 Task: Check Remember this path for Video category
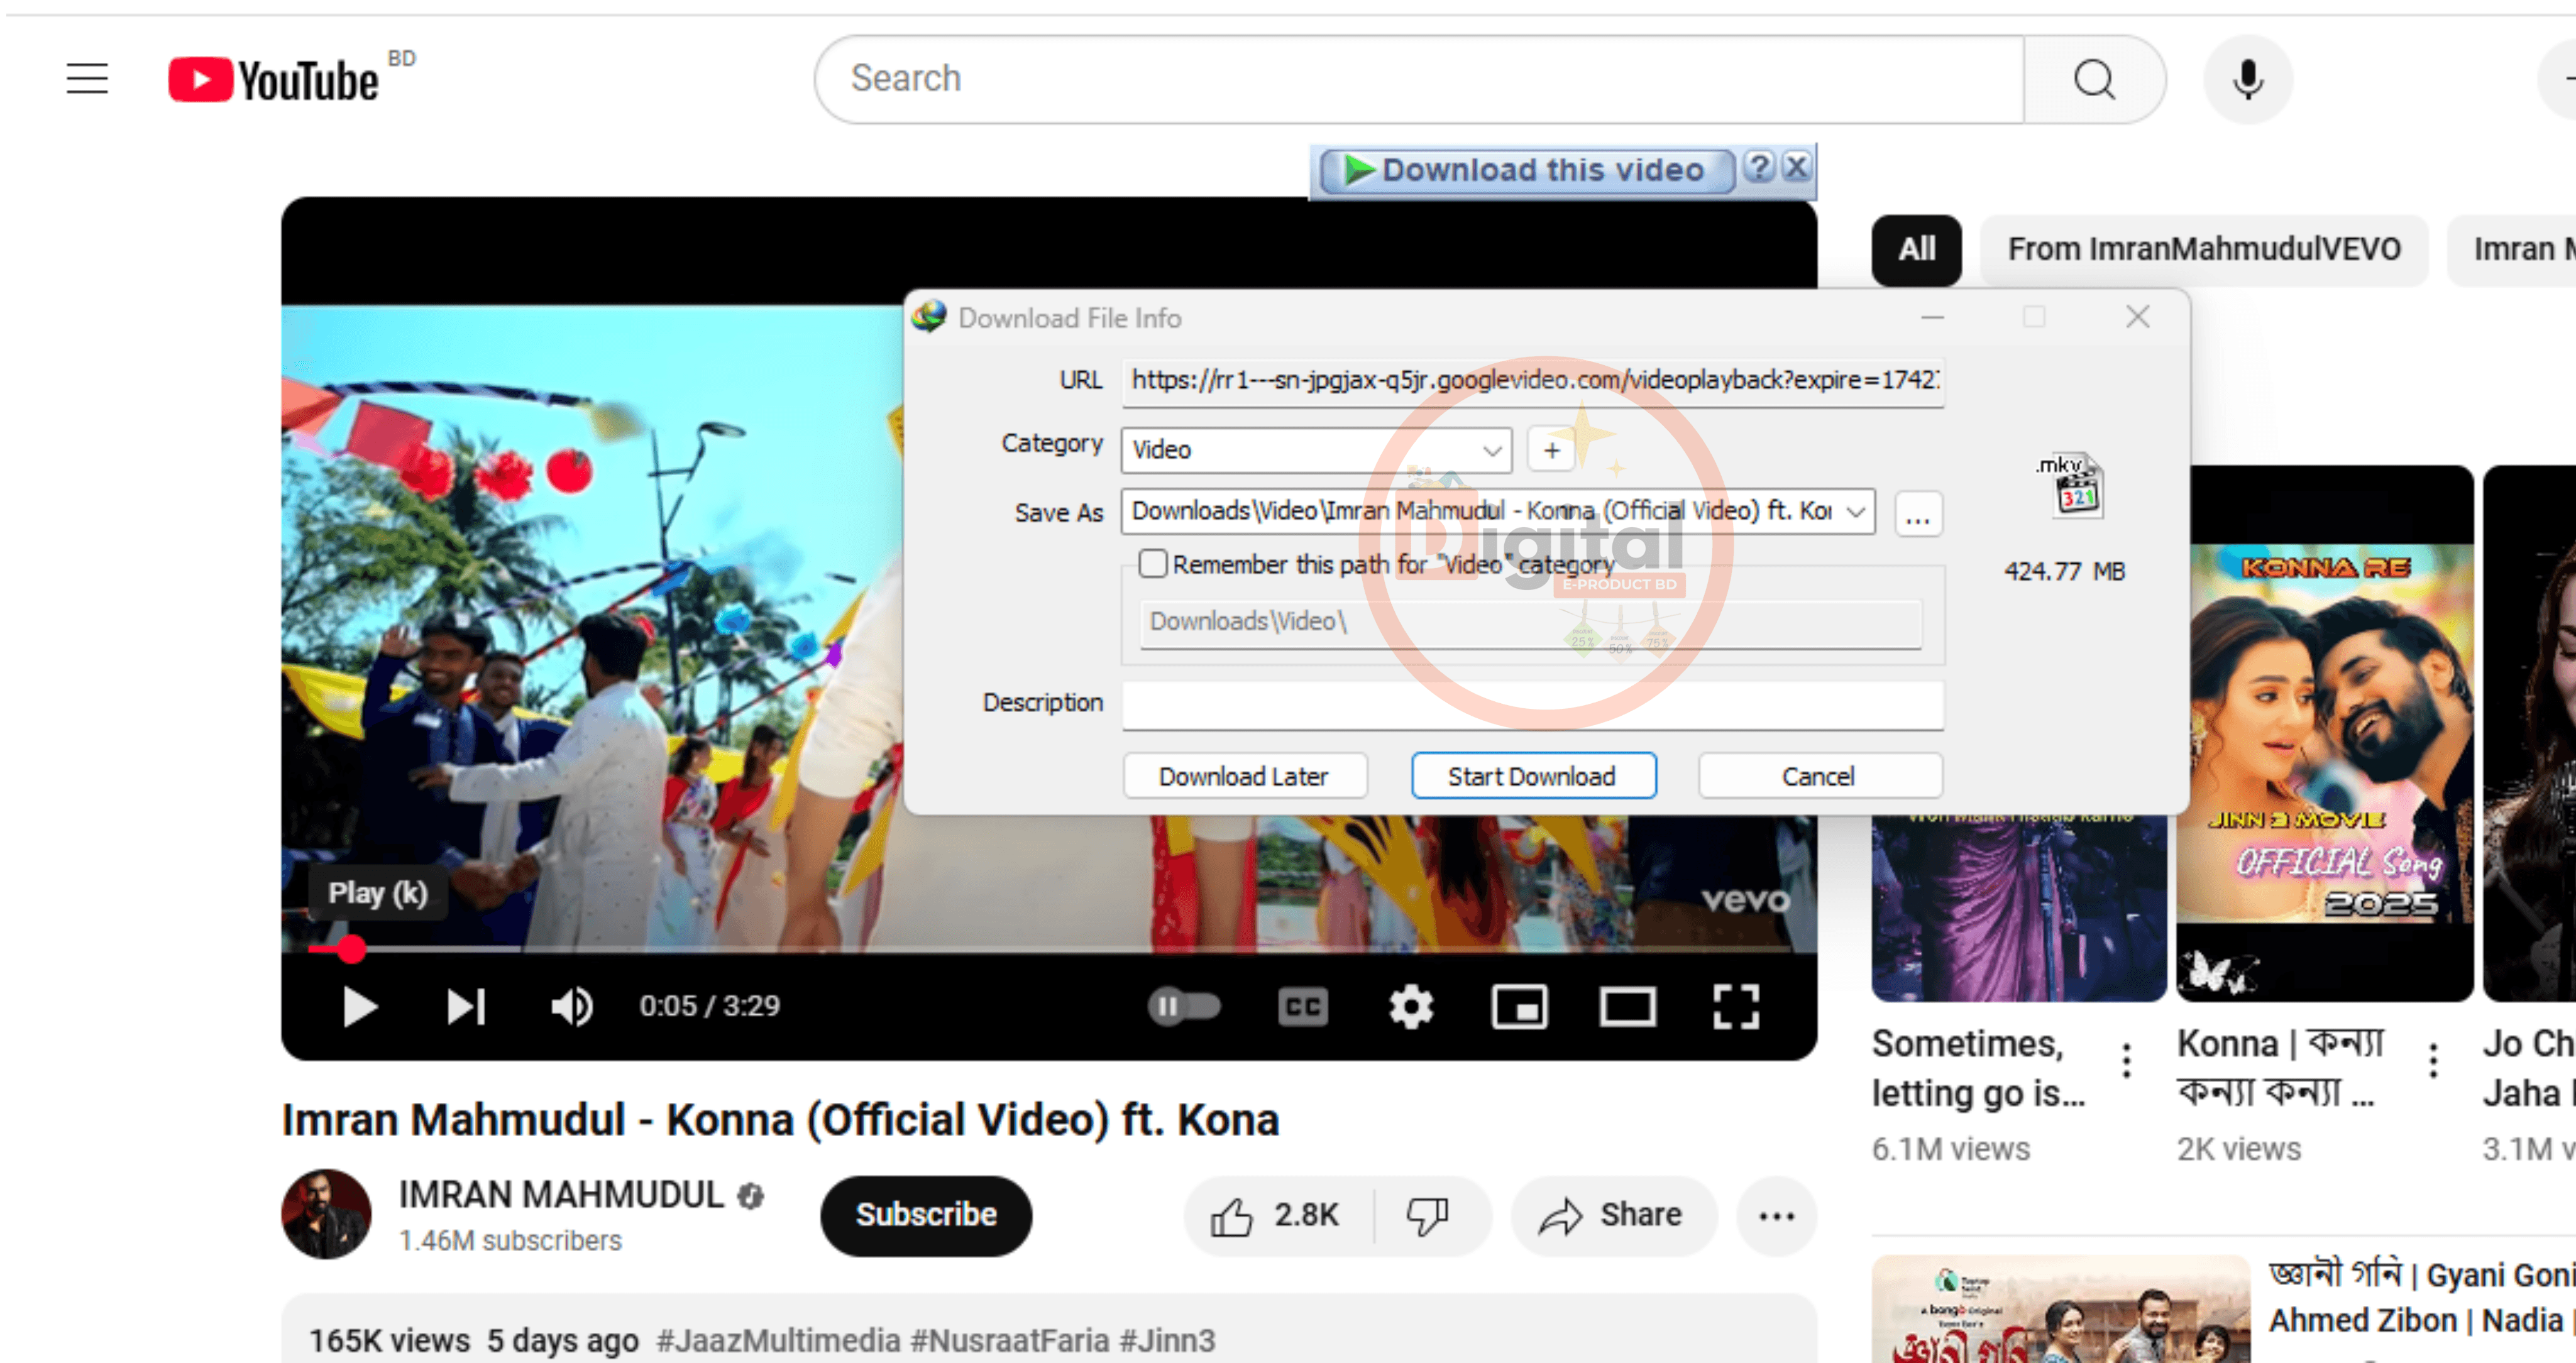(x=1153, y=564)
